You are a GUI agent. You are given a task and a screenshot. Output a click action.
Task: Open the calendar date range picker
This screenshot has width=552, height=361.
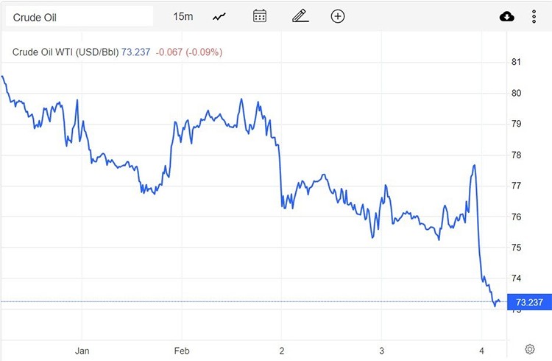click(259, 16)
